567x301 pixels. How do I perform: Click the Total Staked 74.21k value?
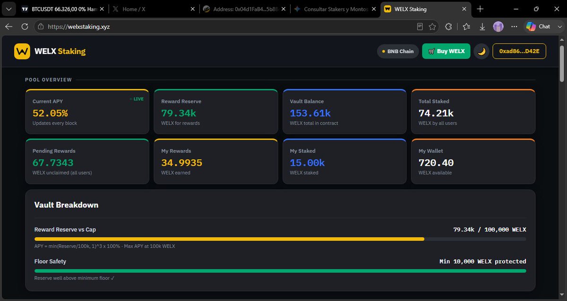tap(436, 113)
